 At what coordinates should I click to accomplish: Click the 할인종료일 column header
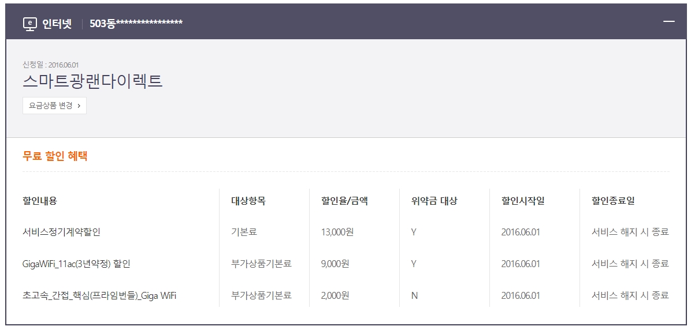click(613, 201)
